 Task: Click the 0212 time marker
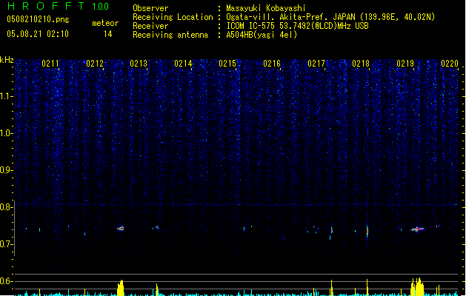(x=95, y=64)
